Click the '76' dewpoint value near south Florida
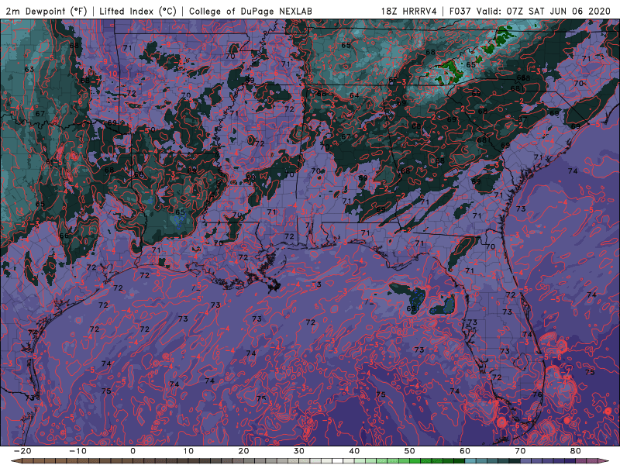Screen dimensions: 620x465 click(537, 394)
